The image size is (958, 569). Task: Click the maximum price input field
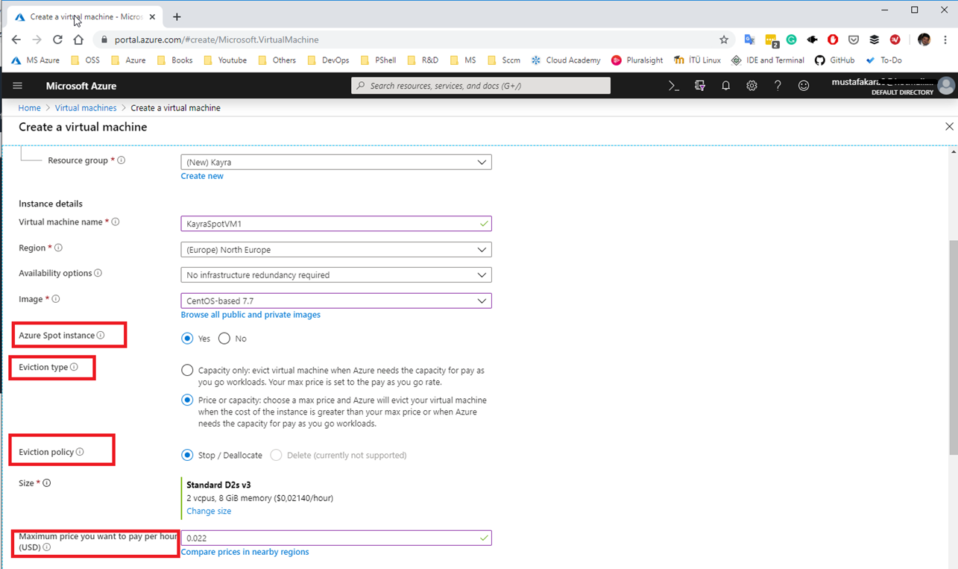pyautogui.click(x=336, y=538)
